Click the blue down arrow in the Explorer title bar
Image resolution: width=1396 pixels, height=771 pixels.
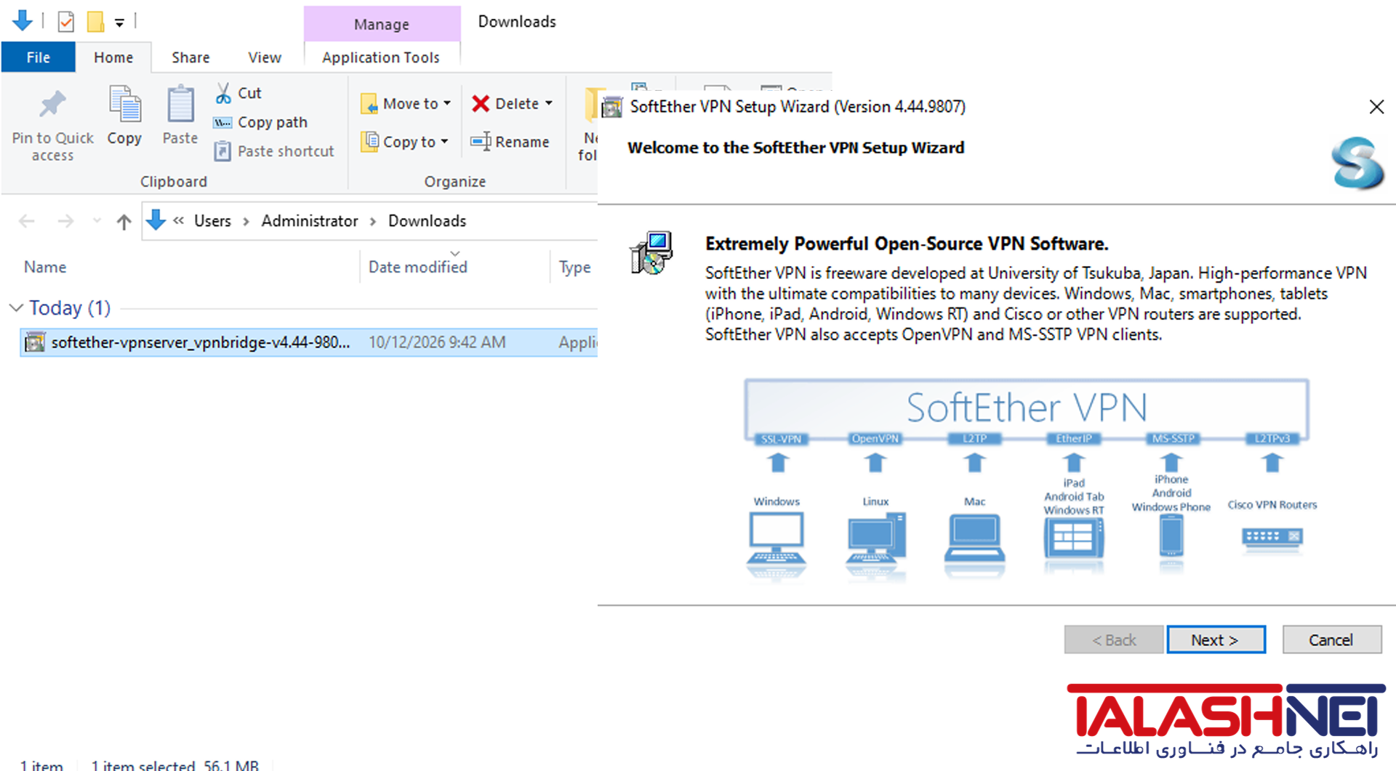[x=23, y=21]
